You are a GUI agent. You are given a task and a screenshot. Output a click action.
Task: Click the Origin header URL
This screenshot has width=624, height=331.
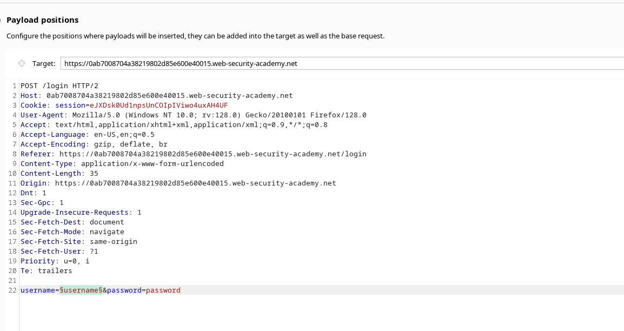(195, 183)
